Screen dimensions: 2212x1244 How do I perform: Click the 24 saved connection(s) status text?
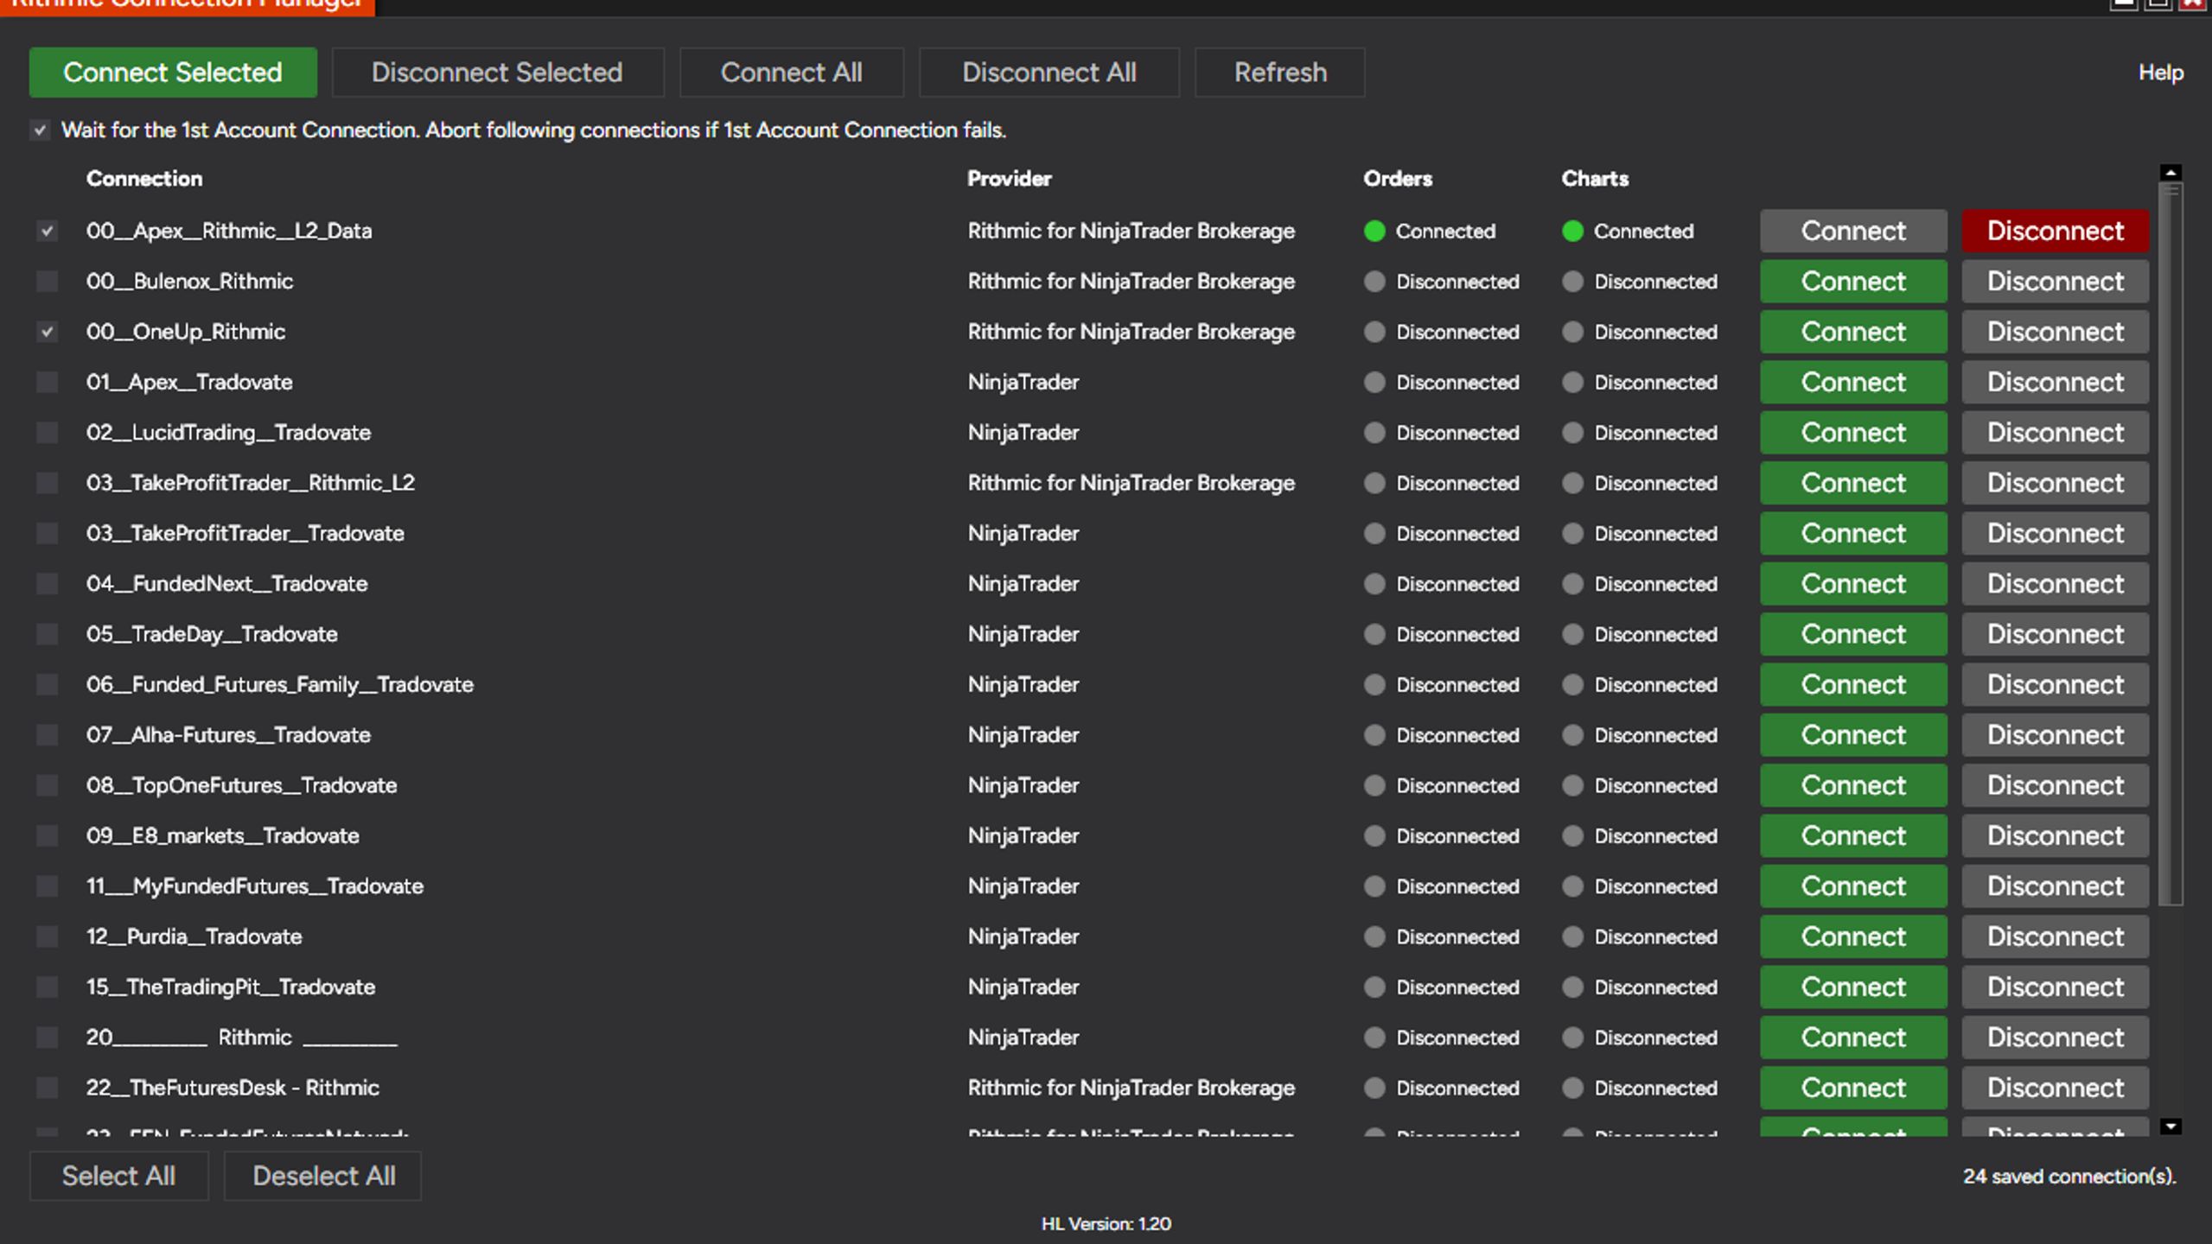(2069, 1177)
